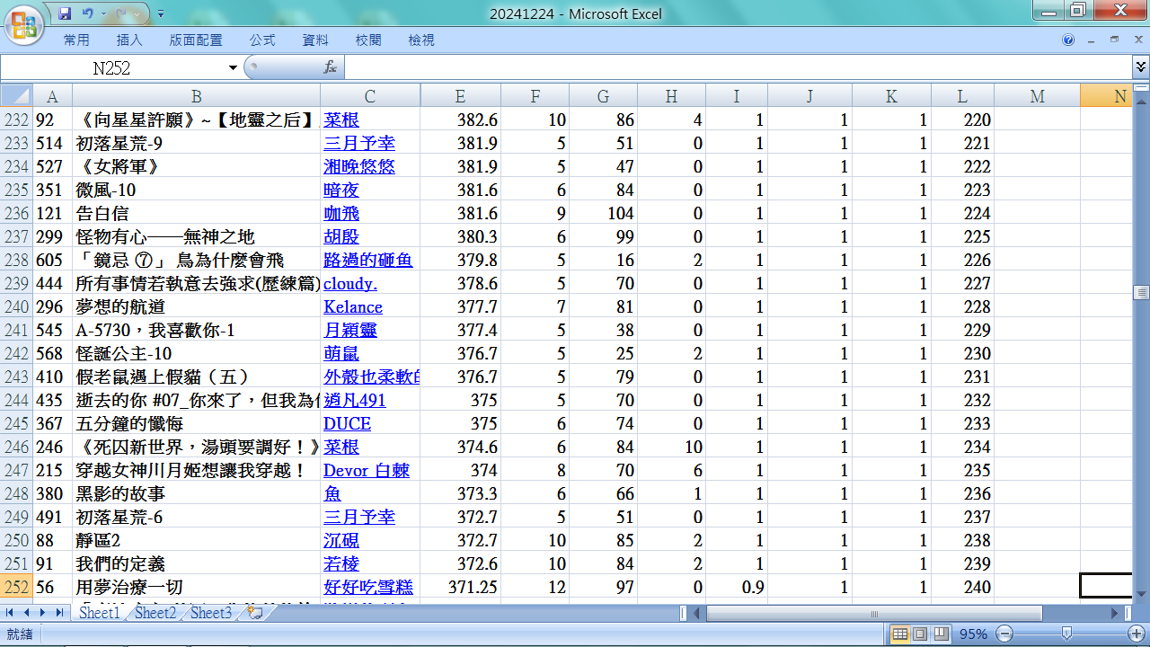The width and height of the screenshot is (1150, 647).
Task: Click the zoom slider handle
Action: pyautogui.click(x=1066, y=634)
